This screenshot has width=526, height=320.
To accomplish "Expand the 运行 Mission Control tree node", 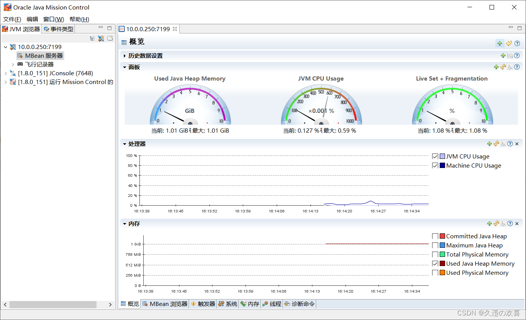I will pos(5,82).
